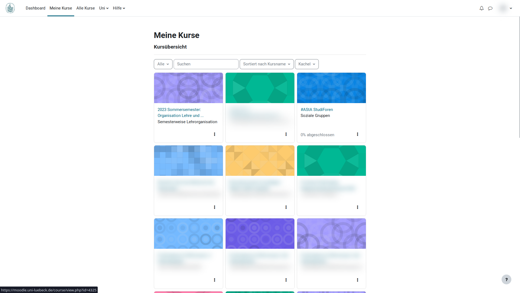
Task: Open three-dot menu on green hexagon card
Action: tap(286, 134)
